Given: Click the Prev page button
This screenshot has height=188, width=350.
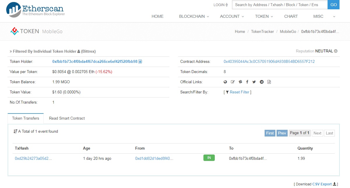Looking at the screenshot, I should pos(282,133).
